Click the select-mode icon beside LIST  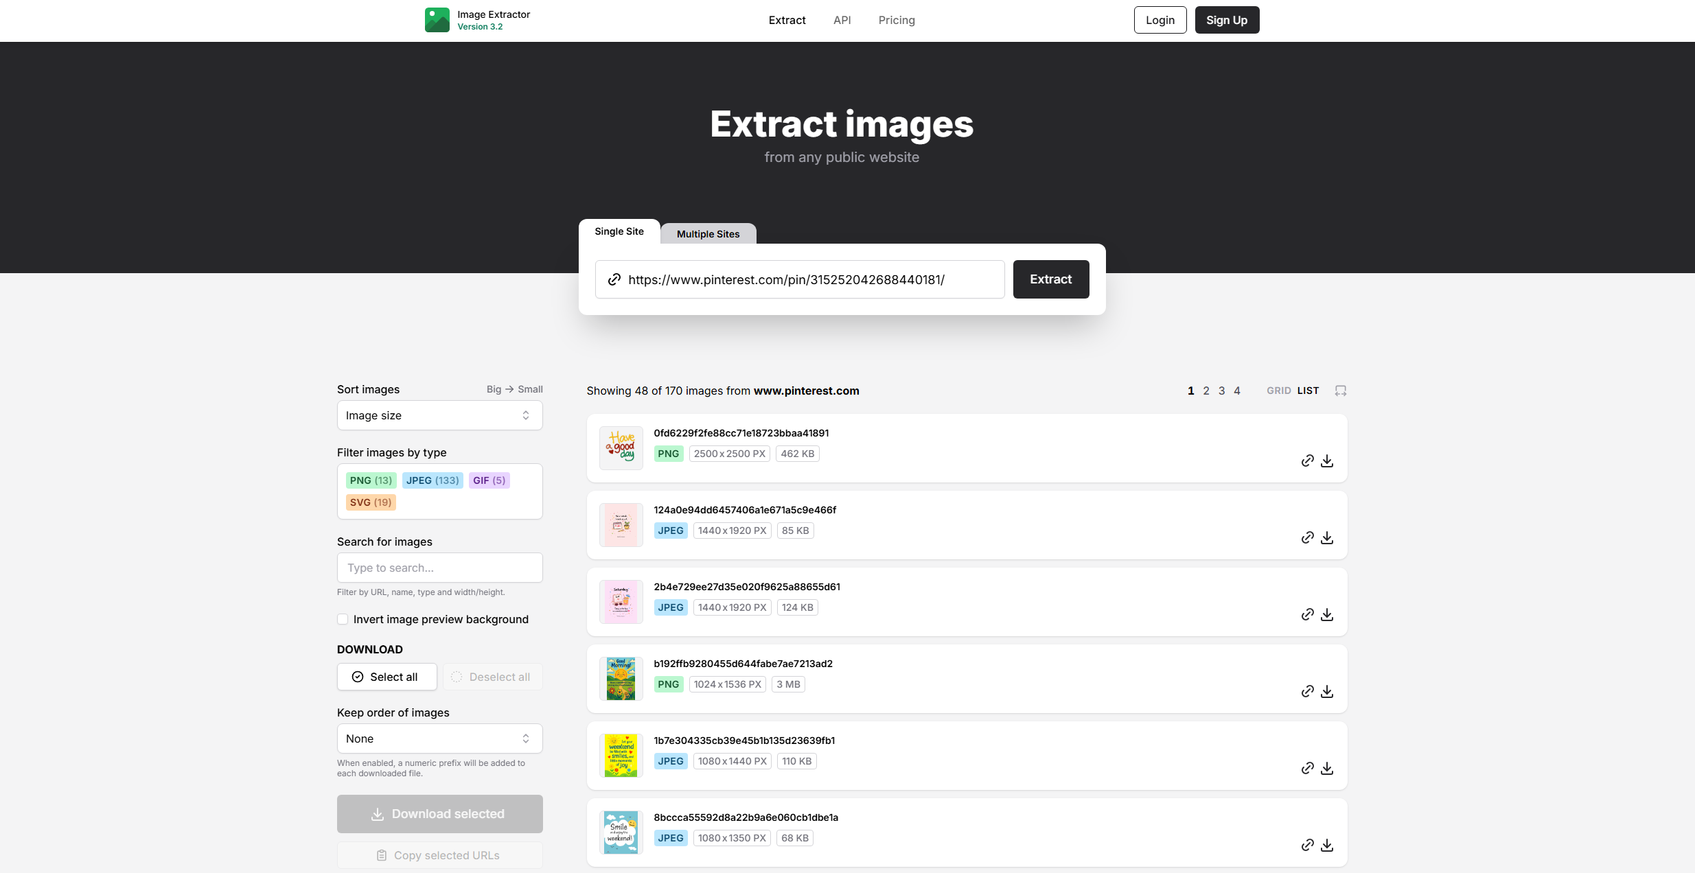[x=1340, y=391]
